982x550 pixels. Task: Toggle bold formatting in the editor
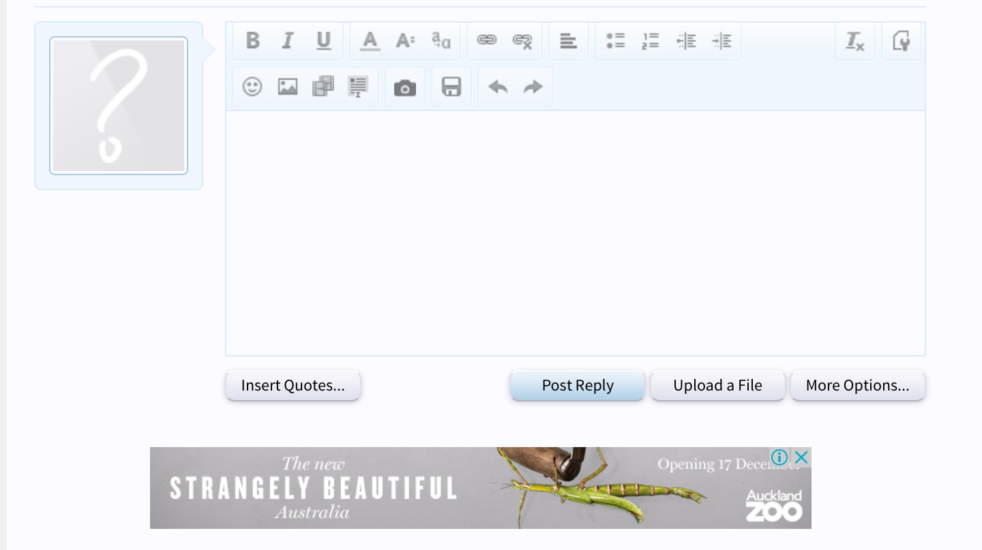pos(252,41)
